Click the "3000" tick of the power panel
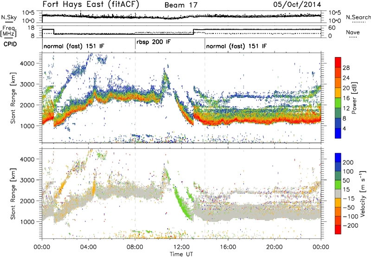 point(27,84)
